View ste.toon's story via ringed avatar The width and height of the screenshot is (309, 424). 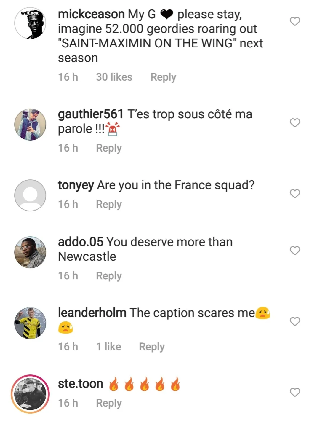pyautogui.click(x=30, y=394)
